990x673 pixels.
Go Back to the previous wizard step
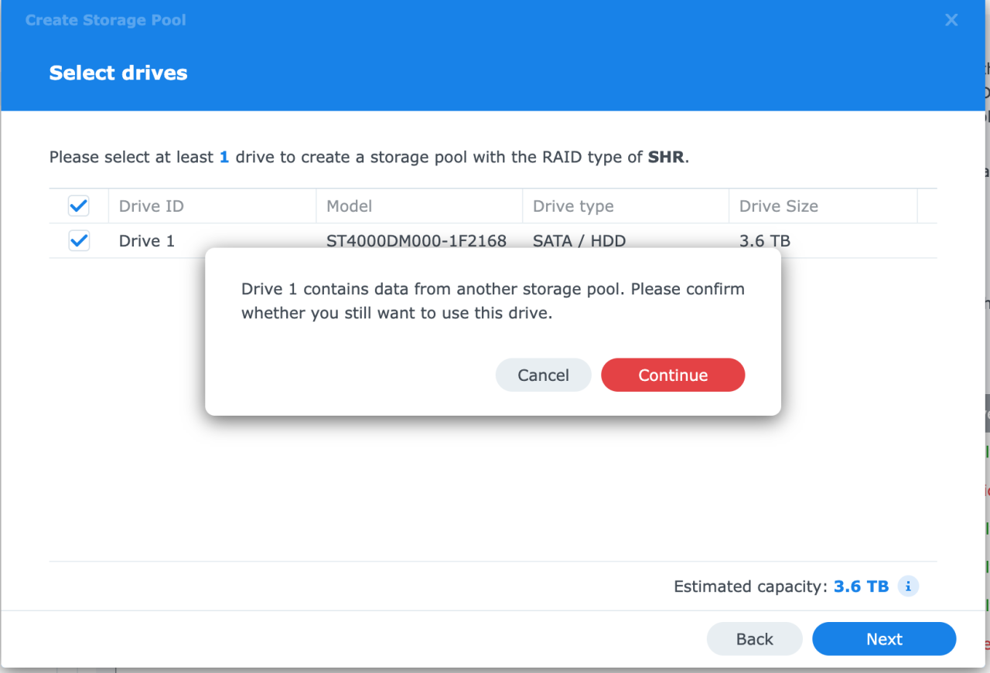754,639
